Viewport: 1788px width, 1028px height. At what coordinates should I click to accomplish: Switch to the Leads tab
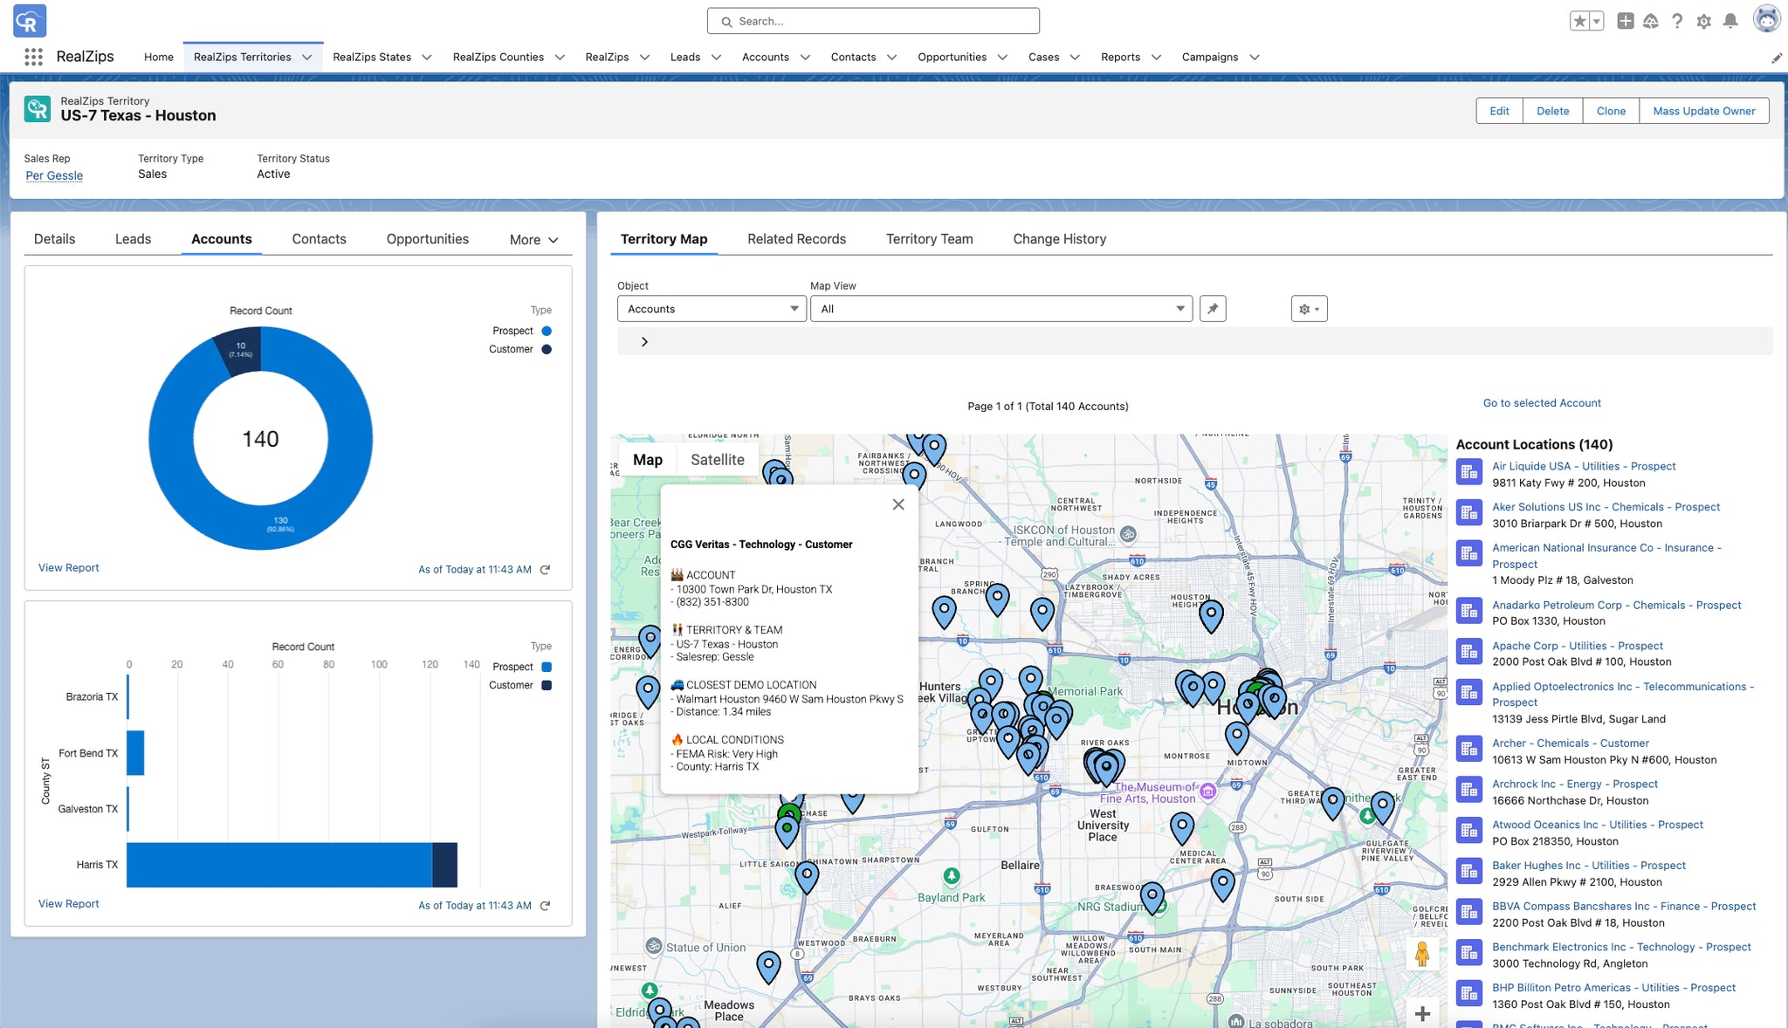(x=133, y=239)
